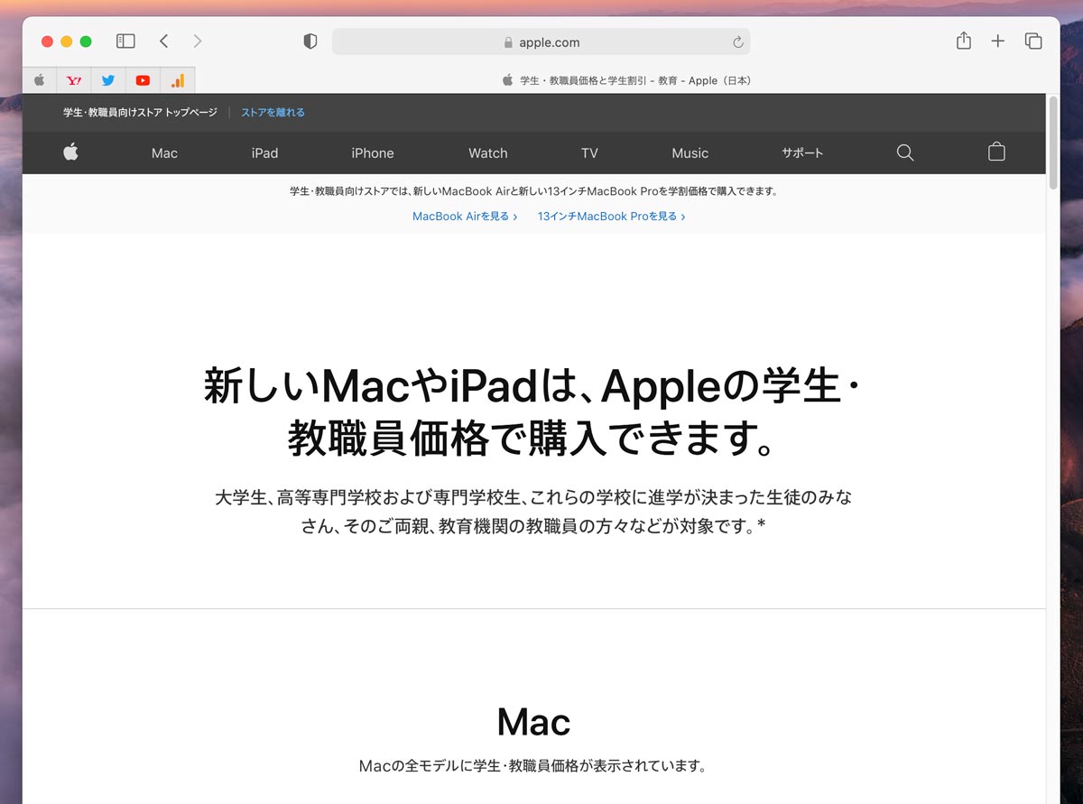Open the iPhone navigation item
The image size is (1083, 804).
[373, 153]
